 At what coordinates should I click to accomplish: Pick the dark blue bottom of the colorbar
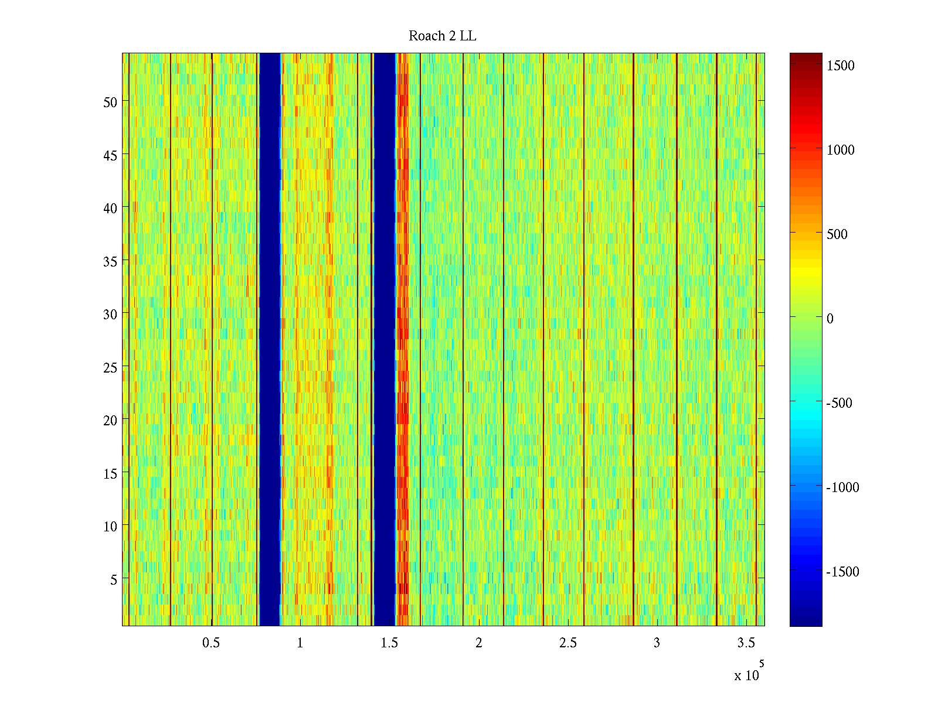pyautogui.click(x=806, y=621)
